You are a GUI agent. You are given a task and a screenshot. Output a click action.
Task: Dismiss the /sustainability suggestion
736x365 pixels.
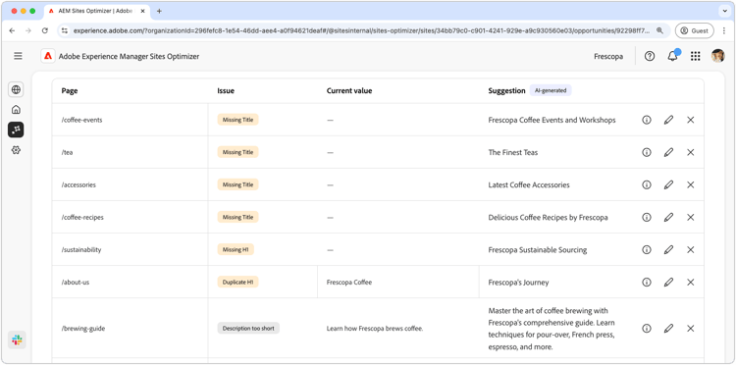691,249
